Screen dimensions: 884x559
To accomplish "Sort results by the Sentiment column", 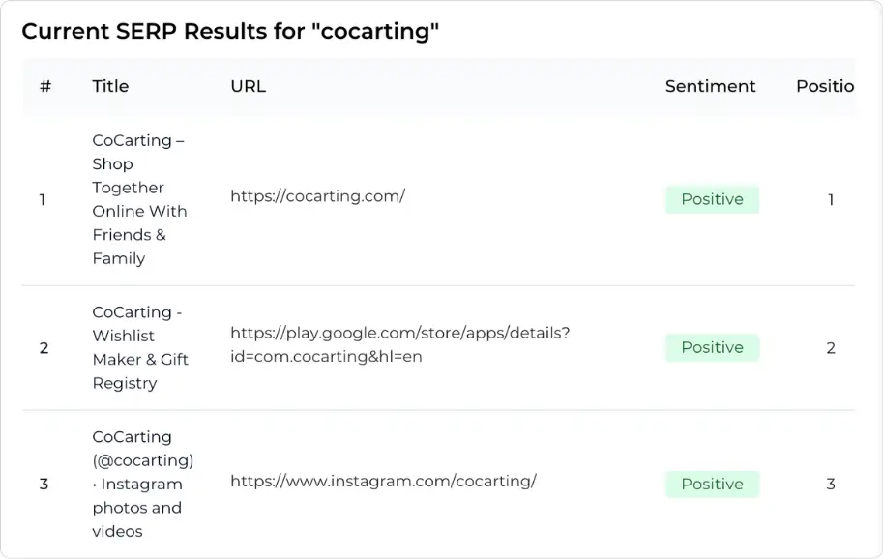I will pos(710,86).
